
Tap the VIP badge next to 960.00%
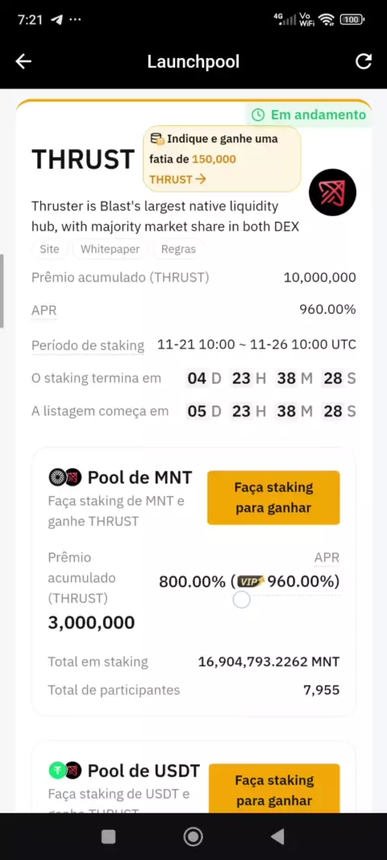pos(251,582)
